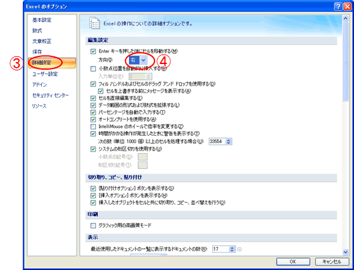Image resolution: width=354 pixels, height=270 pixels.
Task: Click the 'Excel の操作についての詳細オプションです' header text
Action: click(148, 23)
